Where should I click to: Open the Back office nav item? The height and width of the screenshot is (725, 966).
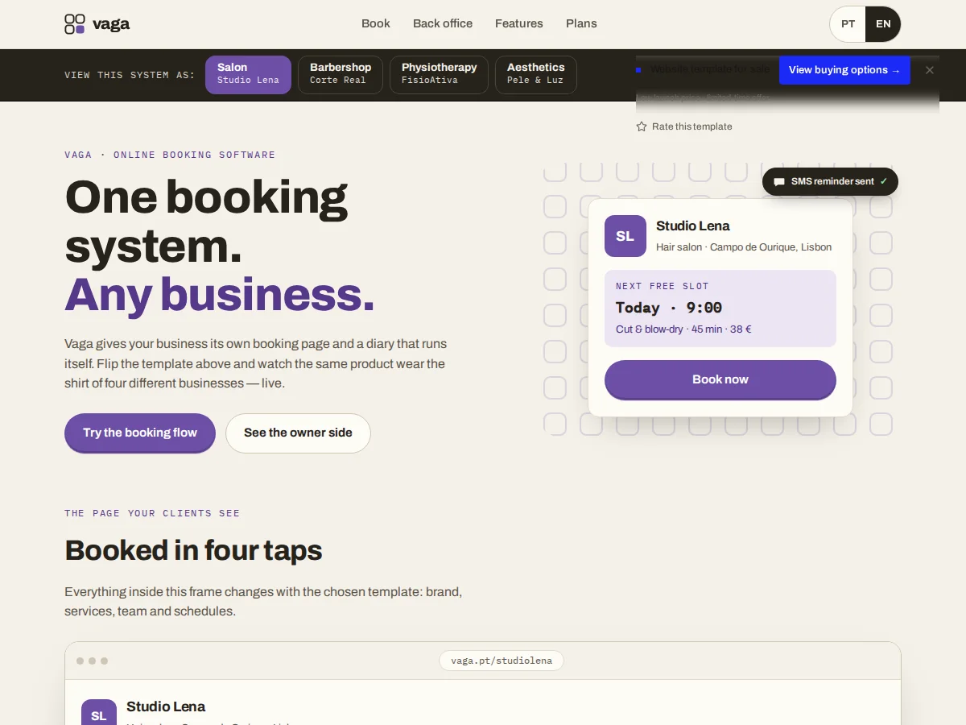pyautogui.click(x=443, y=23)
